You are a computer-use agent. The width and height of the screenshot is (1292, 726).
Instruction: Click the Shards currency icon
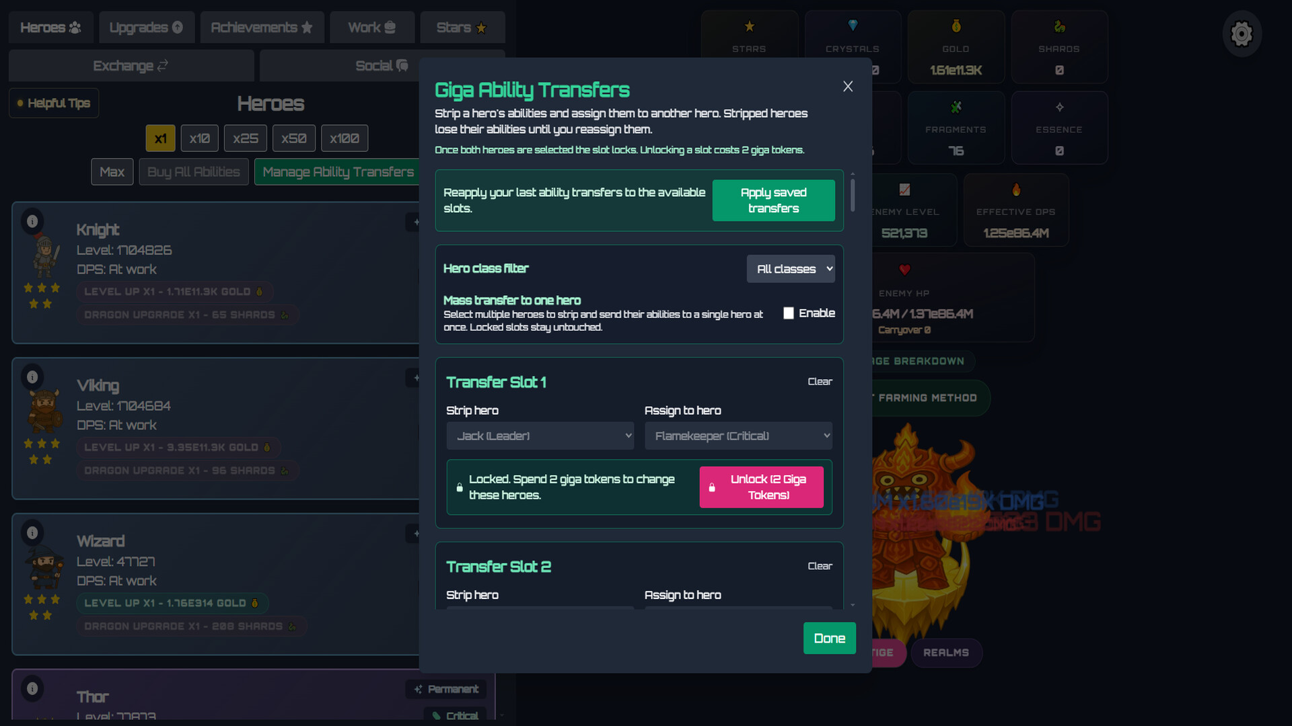[x=1058, y=27]
